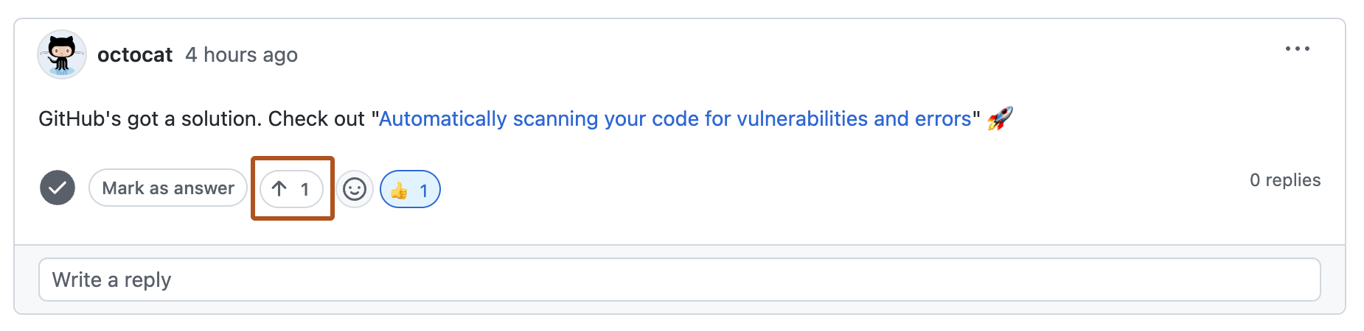Viewport: 1364px width, 331px height.
Task: Click the upvote count number
Action: [305, 190]
